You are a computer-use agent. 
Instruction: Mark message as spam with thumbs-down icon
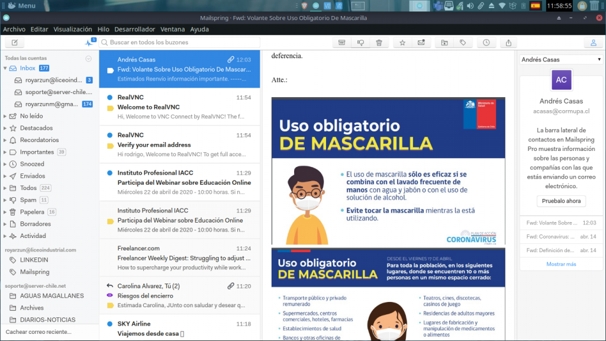(360, 43)
